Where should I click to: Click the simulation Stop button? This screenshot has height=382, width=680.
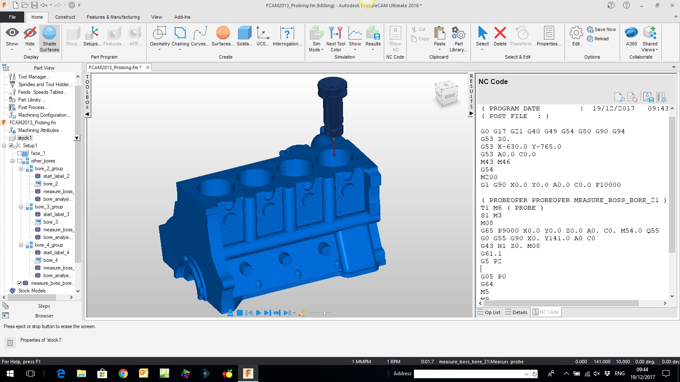tap(240, 313)
